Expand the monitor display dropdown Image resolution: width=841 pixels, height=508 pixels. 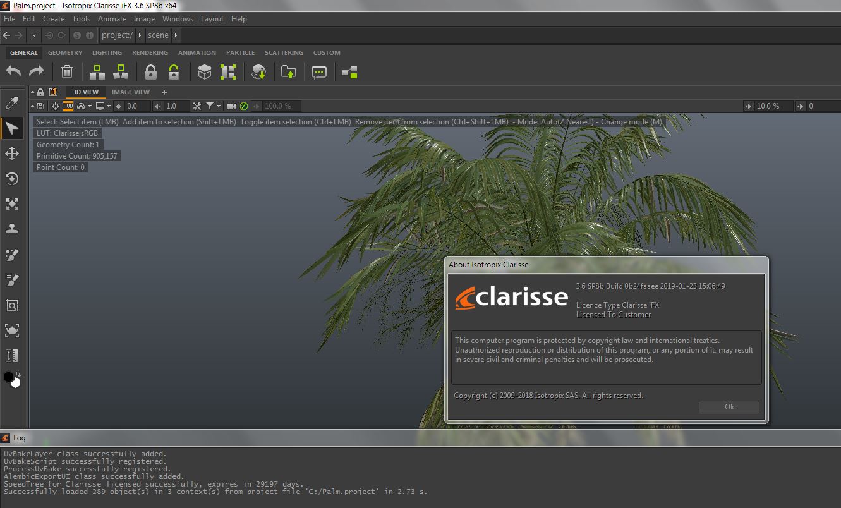(x=103, y=106)
